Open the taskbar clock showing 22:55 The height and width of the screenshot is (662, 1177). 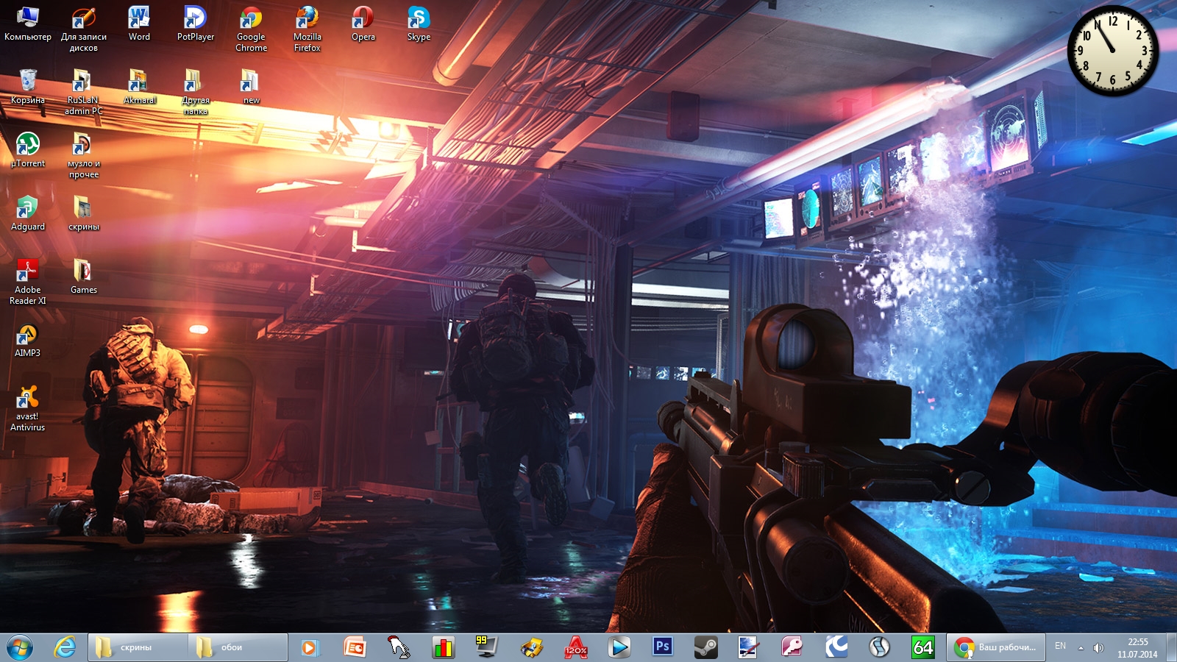(1137, 648)
